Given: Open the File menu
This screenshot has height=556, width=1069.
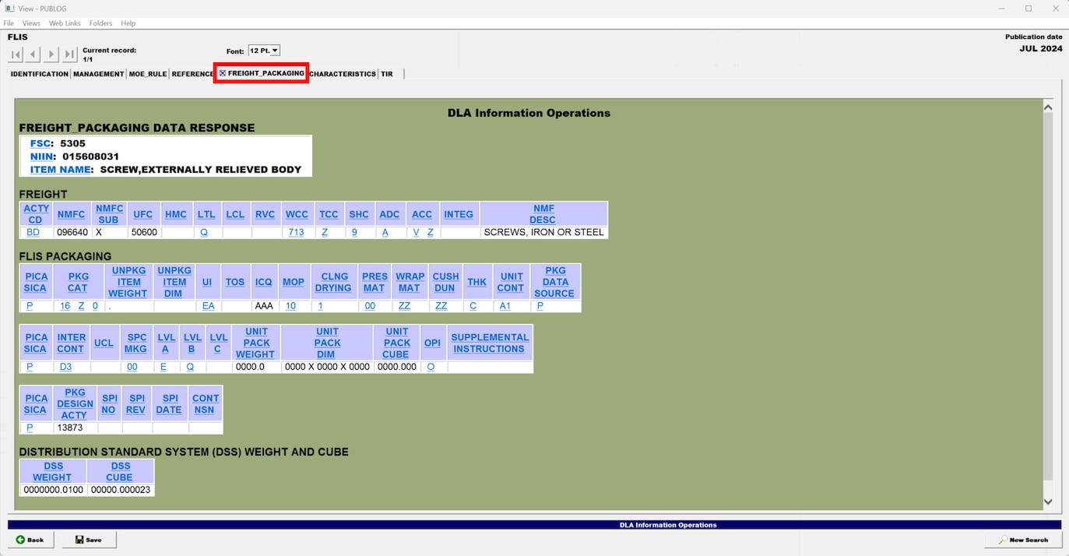Looking at the screenshot, I should 9,23.
